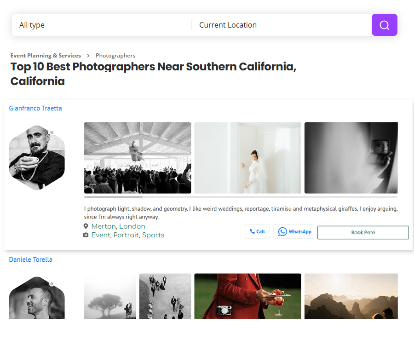Open the Photographers breadcrumb link
Image resolution: width=414 pixels, height=345 pixels.
(x=115, y=56)
